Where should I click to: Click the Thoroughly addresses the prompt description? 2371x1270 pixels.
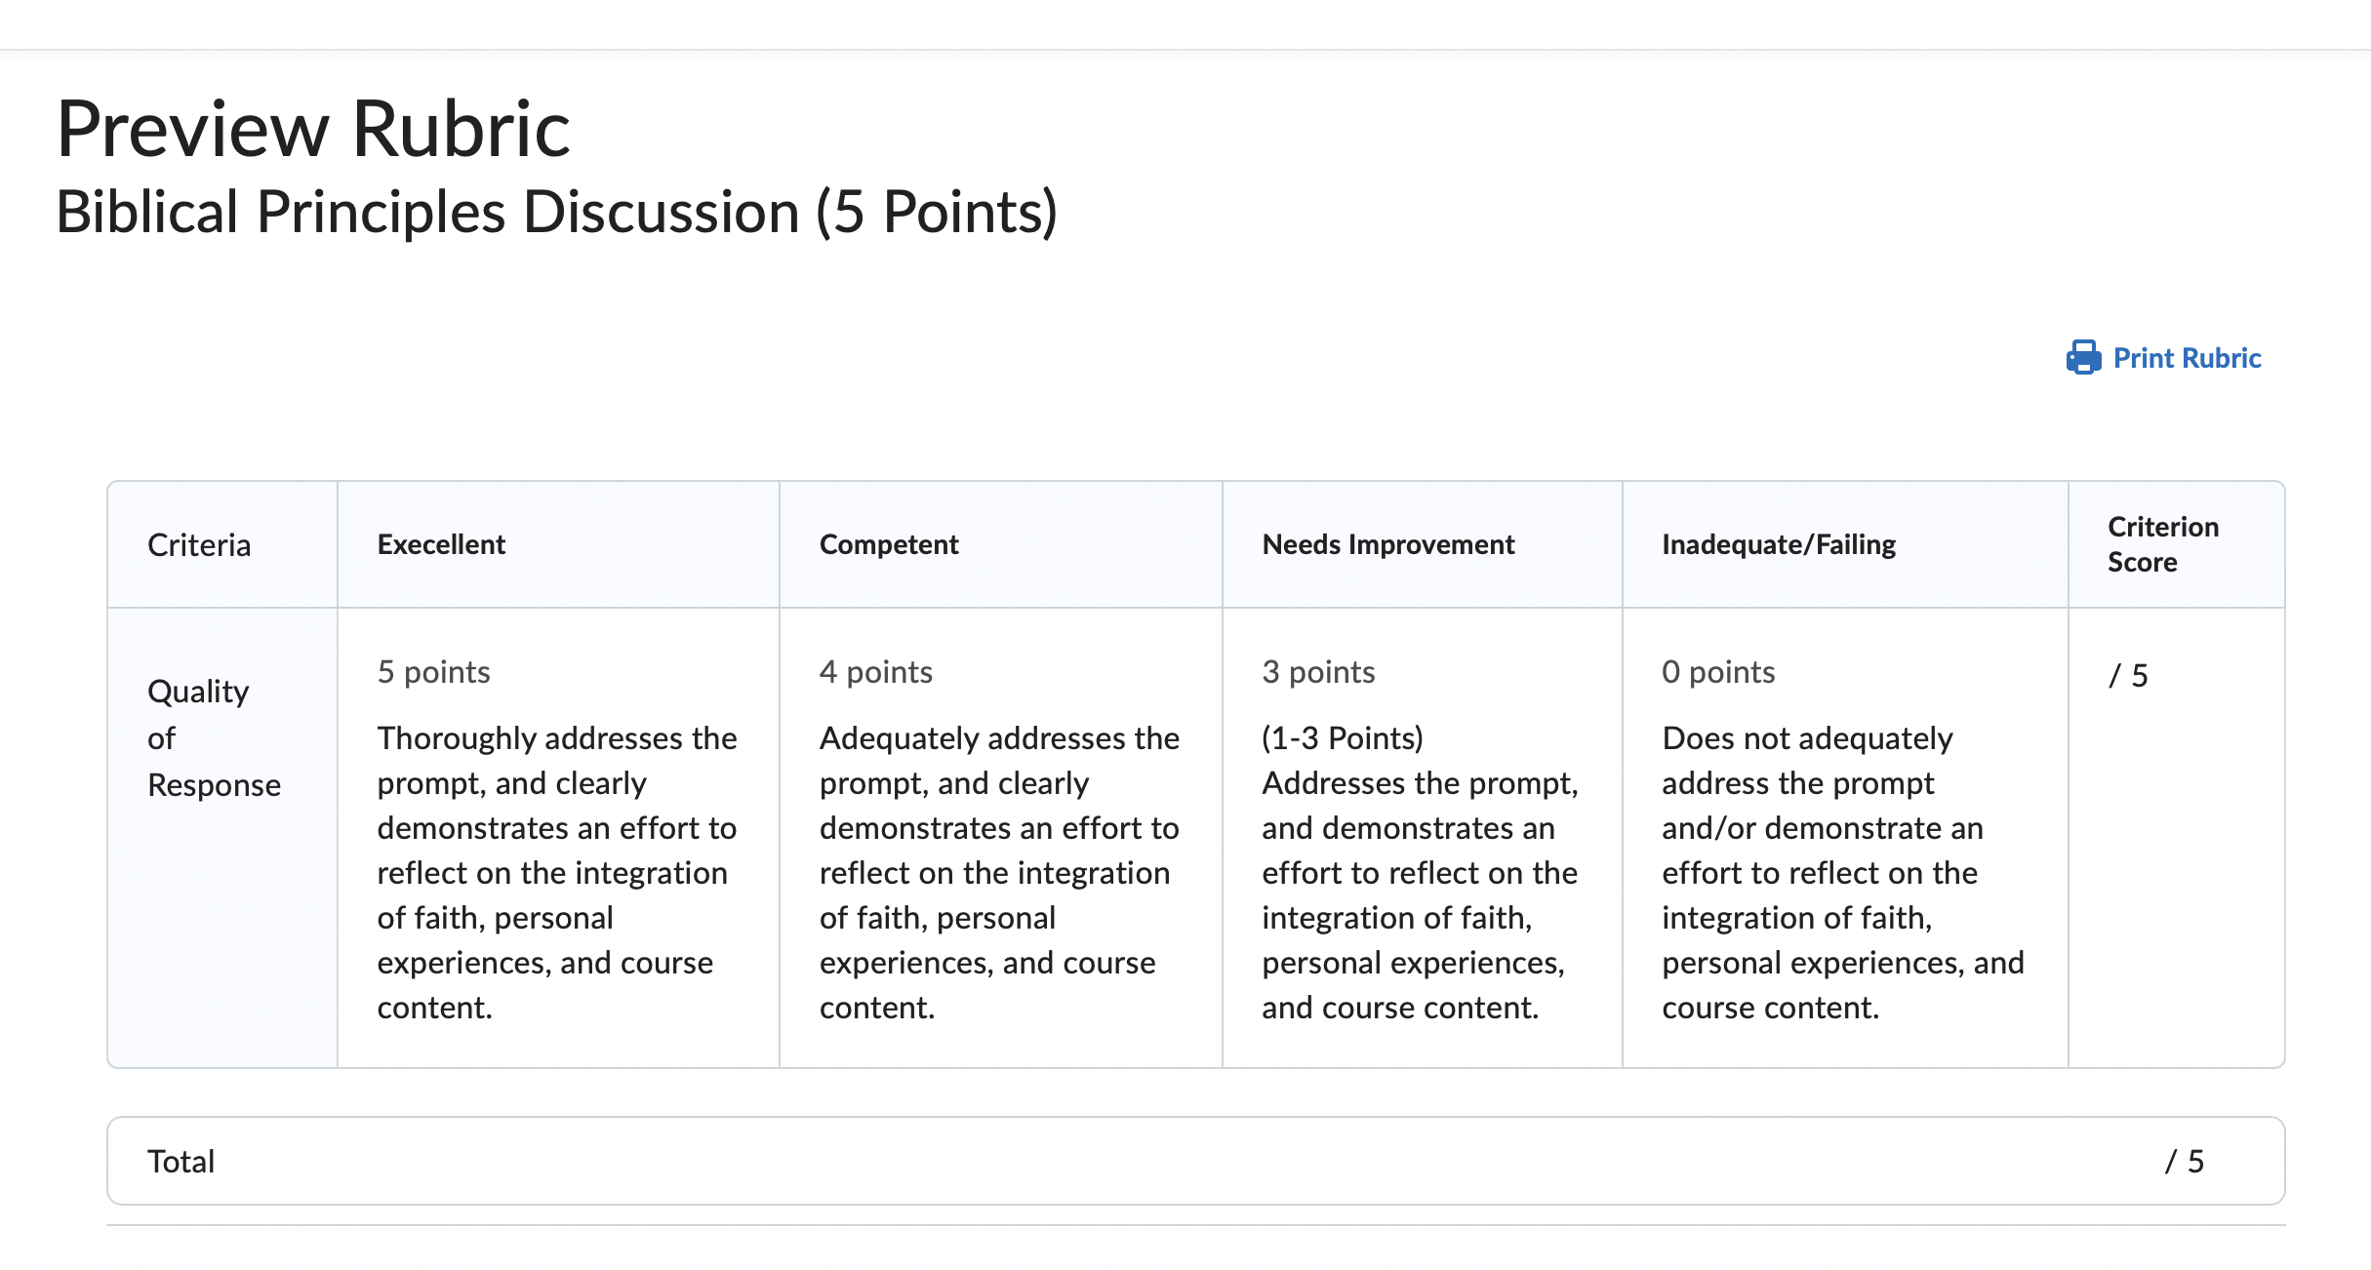click(557, 873)
